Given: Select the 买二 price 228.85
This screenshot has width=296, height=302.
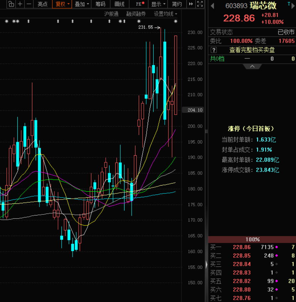Looking at the screenshot, I should 242,256.
